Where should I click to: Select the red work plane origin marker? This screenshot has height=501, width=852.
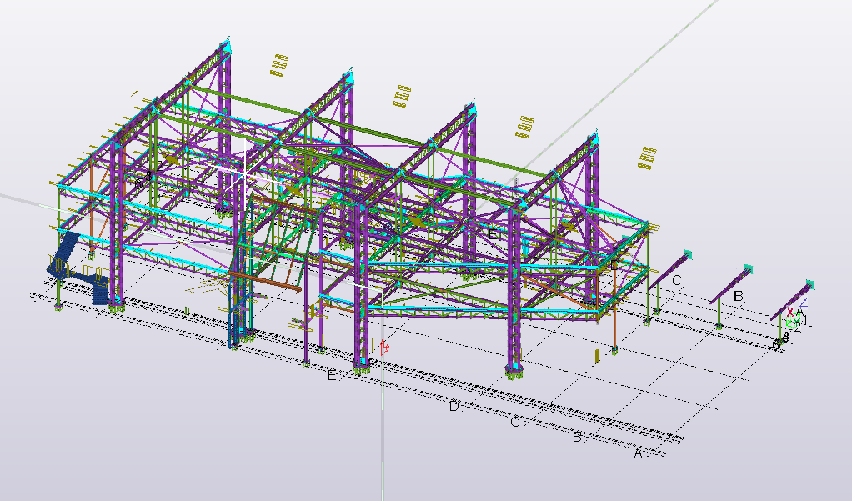pyautogui.click(x=384, y=344)
